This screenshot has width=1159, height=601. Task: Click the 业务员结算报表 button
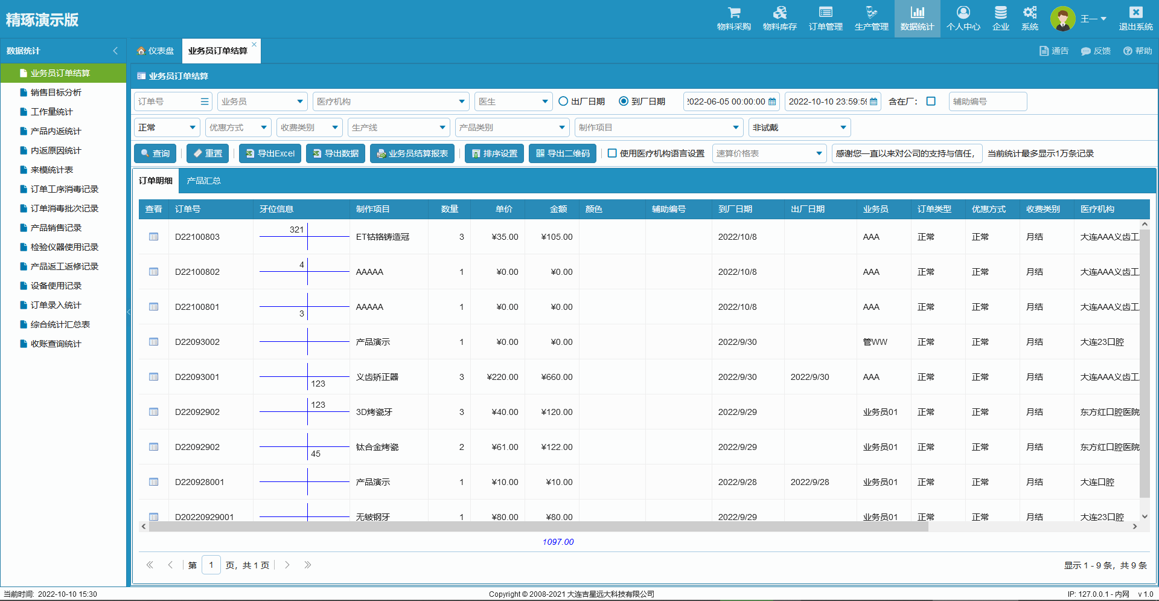[x=412, y=153]
